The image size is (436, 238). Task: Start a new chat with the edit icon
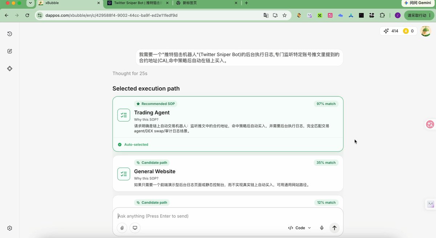click(10, 51)
